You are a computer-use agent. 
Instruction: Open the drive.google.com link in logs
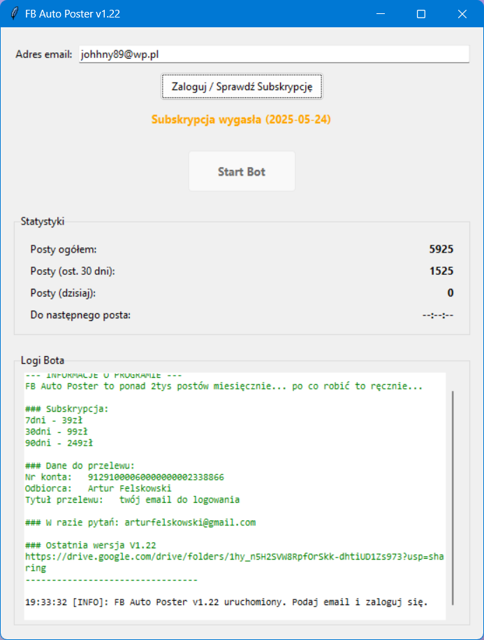click(x=234, y=562)
